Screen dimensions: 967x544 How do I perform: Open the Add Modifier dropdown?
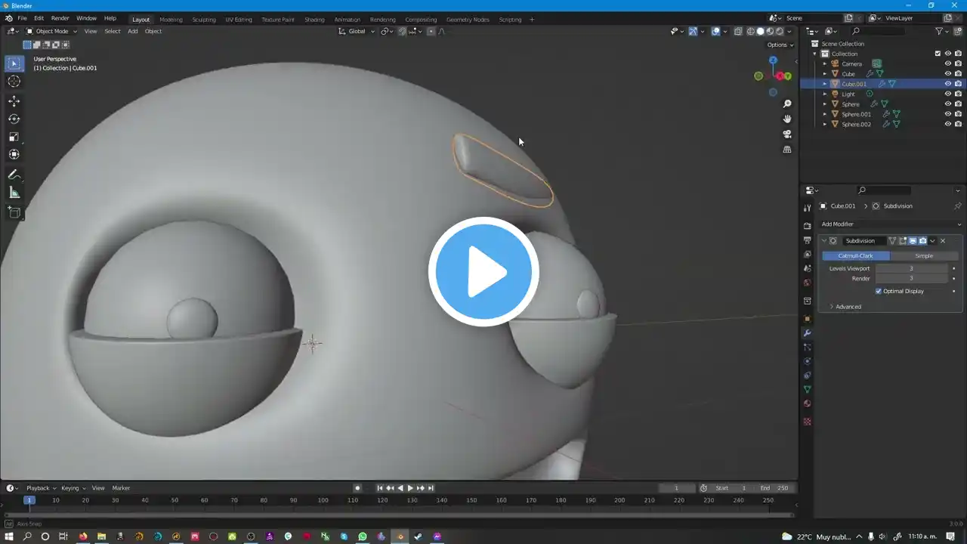[x=890, y=224]
